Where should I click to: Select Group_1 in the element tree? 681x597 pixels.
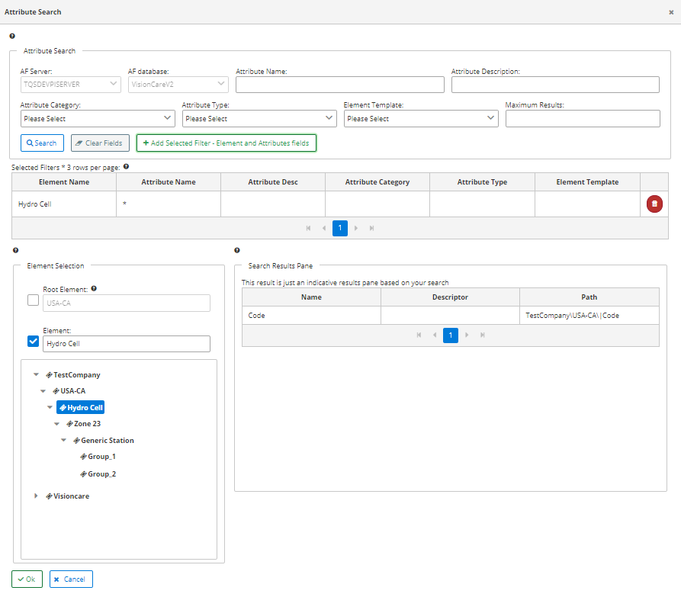[101, 457]
